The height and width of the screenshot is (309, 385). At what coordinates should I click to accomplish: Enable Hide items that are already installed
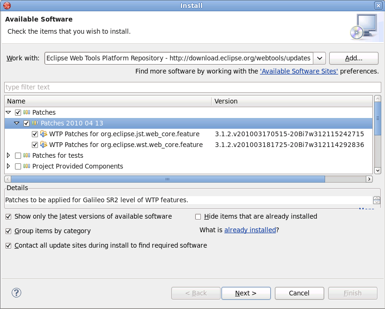[198, 217]
